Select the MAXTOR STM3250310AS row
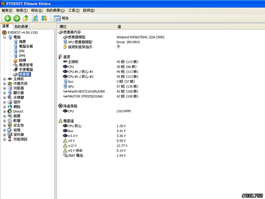This screenshot has width=265, height=199. coord(101,96)
